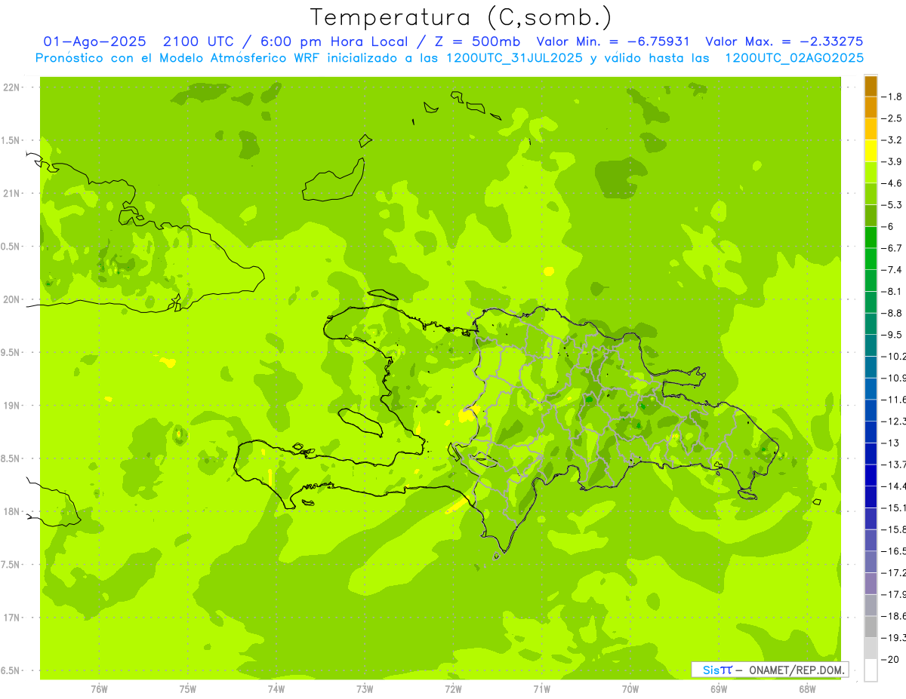906x699 pixels.
Task: Click the orange legend swatch between -1.8 and -2.5
Action: tap(871, 108)
